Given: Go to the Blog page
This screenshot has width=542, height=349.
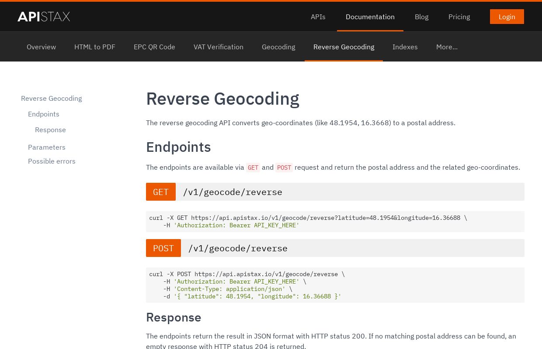Looking at the screenshot, I should [421, 17].
